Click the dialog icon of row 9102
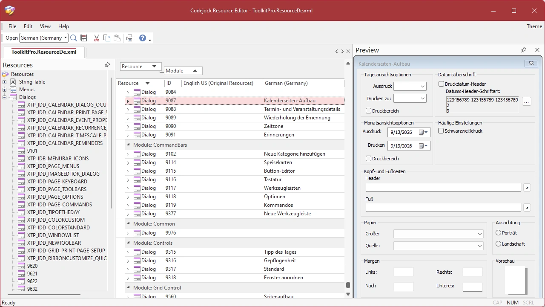Viewport: 545px width, 307px height. pyautogui.click(x=137, y=154)
